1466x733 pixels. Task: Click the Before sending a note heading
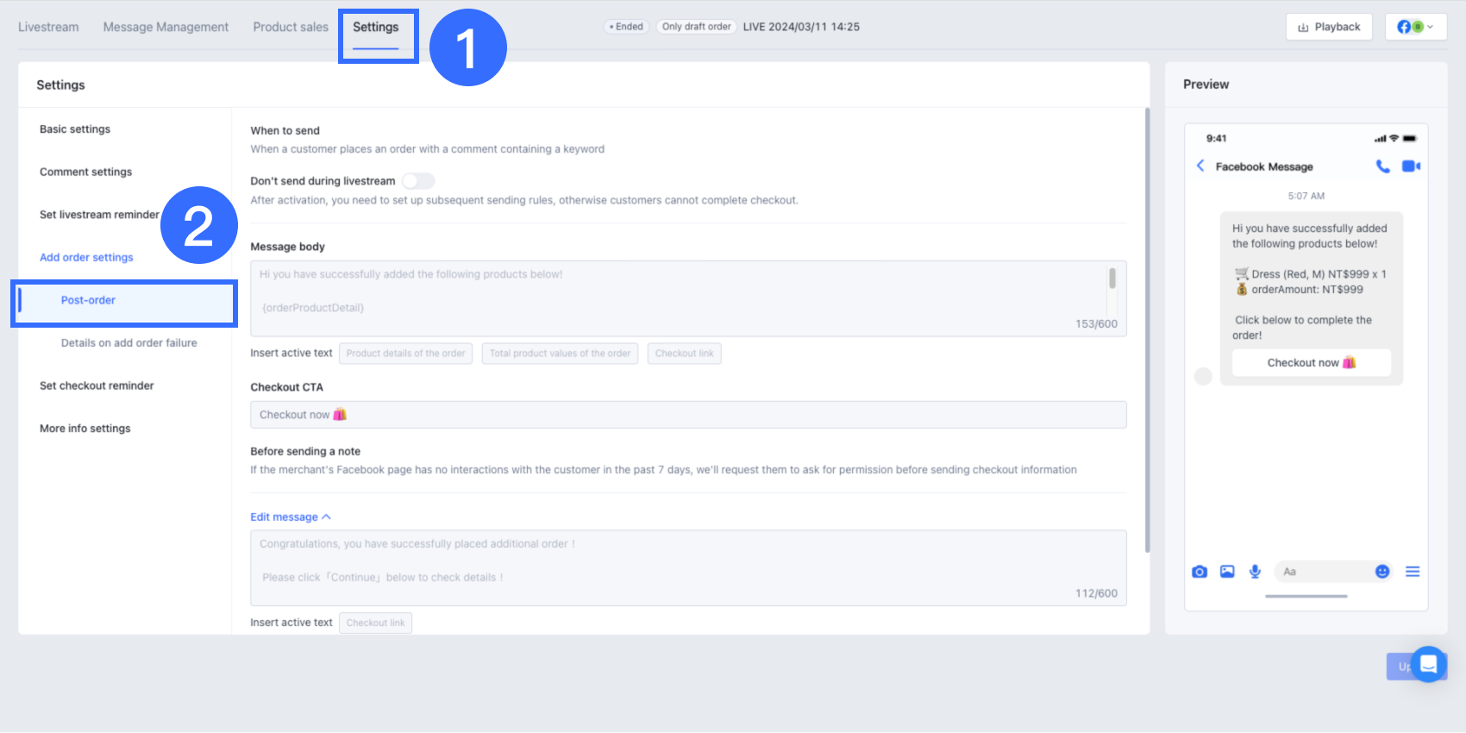(305, 452)
